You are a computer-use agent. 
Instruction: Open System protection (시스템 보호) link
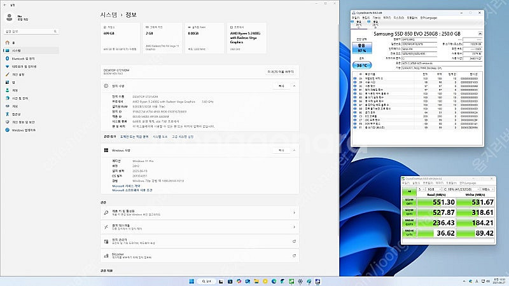(x=160, y=137)
